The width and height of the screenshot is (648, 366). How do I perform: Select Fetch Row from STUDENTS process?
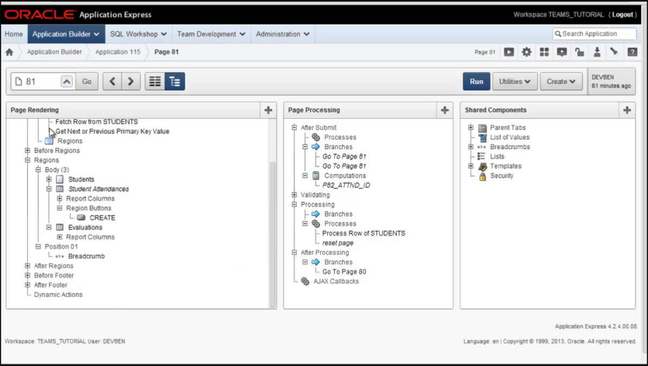[97, 122]
